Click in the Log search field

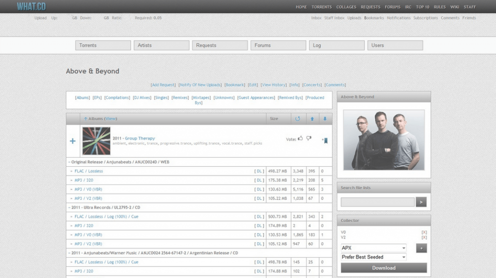[337, 45]
